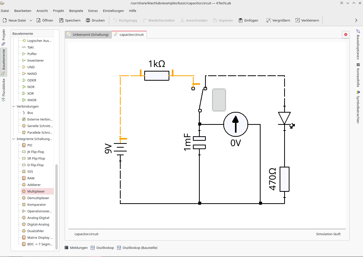Click the 470Ω resistor in the circuit
The width and height of the screenshot is (363, 257).
click(284, 179)
